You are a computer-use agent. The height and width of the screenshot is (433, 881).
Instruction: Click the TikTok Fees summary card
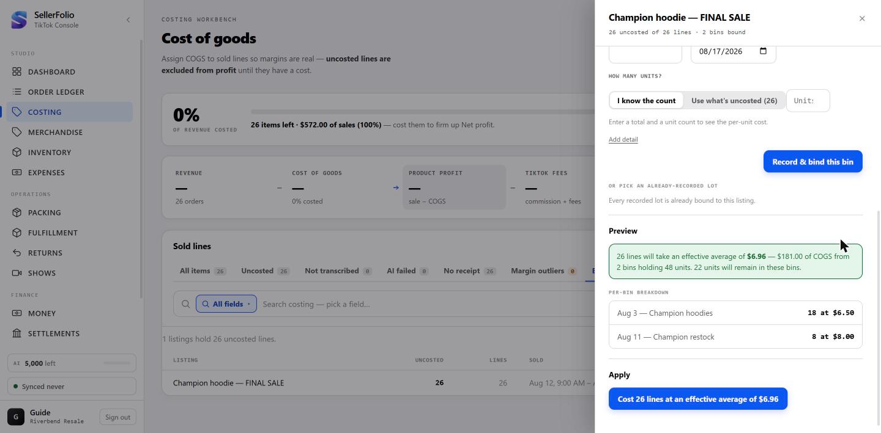click(x=557, y=187)
